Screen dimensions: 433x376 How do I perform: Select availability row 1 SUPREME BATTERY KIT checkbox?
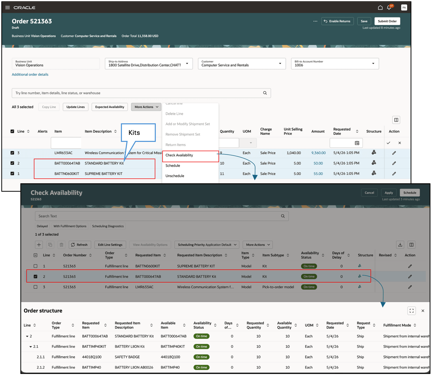pos(35,266)
